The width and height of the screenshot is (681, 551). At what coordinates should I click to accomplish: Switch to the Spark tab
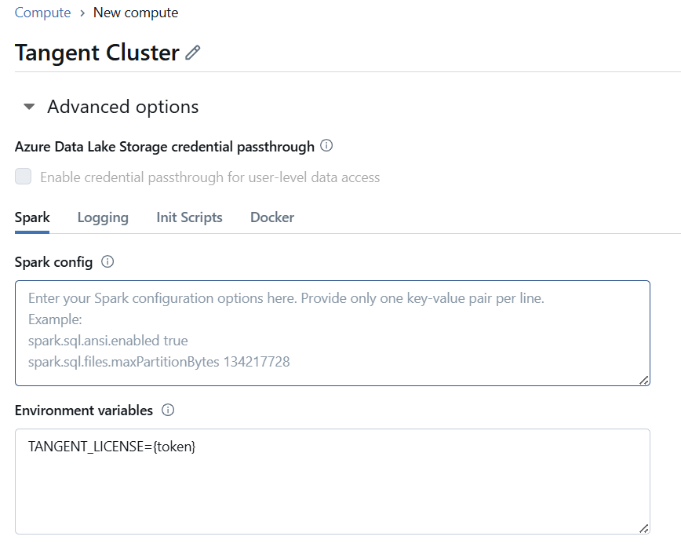tap(32, 217)
